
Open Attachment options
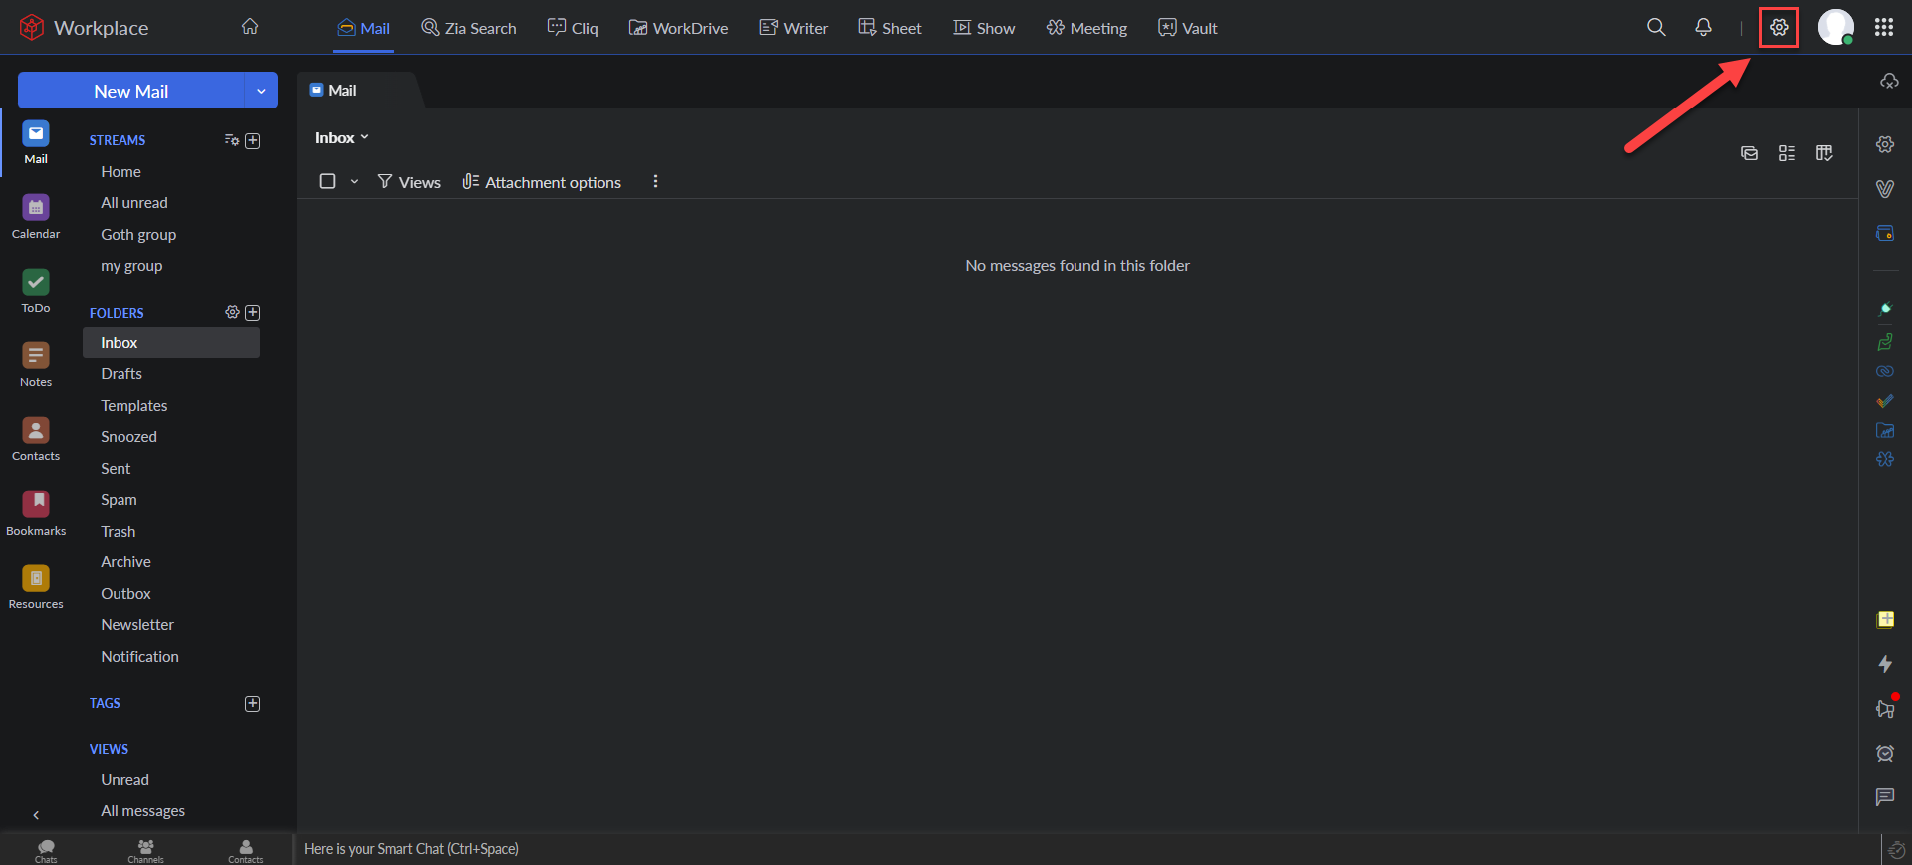542,182
